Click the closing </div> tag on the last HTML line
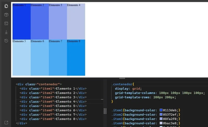Viewport: 208px width, 127px height. coord(21,123)
